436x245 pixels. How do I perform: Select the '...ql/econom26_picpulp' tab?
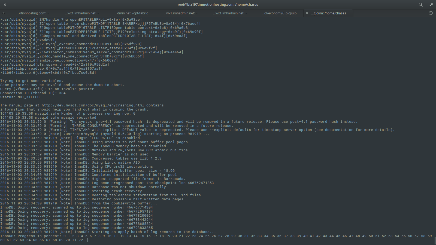279,13
